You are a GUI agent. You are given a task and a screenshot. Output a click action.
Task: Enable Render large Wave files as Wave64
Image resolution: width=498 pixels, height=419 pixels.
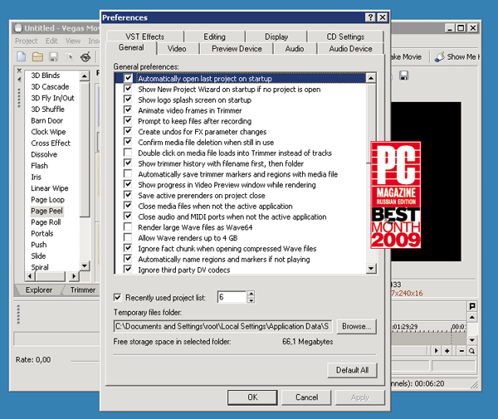coord(128,227)
